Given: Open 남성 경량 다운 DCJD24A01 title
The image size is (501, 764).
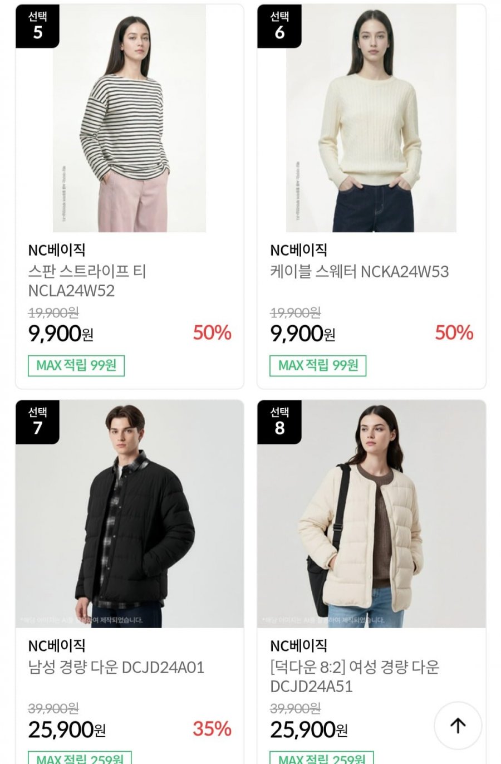Looking at the screenshot, I should (x=116, y=667).
